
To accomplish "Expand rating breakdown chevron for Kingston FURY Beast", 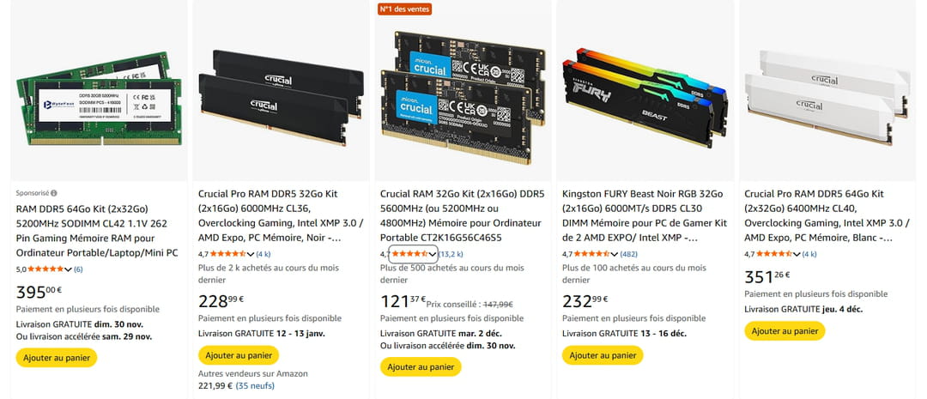I will pos(615,254).
